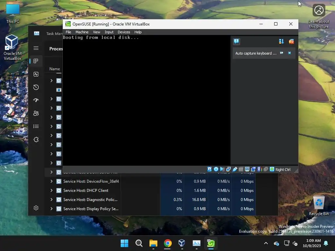Image resolution: width=335 pixels, height=251 pixels.
Task: Show hidden system tray icons chevron
Action: [x=266, y=243]
